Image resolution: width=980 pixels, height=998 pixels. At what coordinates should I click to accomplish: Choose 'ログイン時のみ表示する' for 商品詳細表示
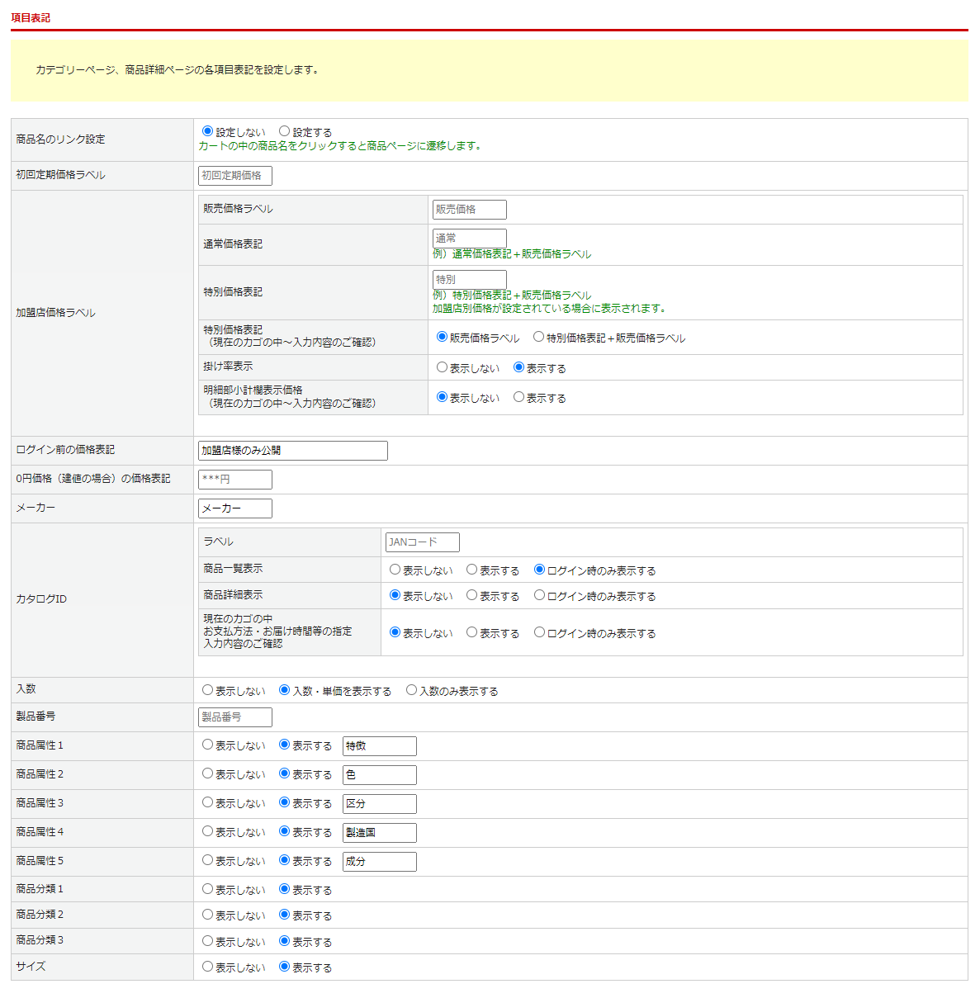[540, 595]
